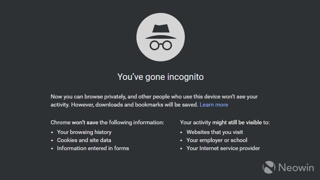Click the "You've gone incognito" heading

161,77
